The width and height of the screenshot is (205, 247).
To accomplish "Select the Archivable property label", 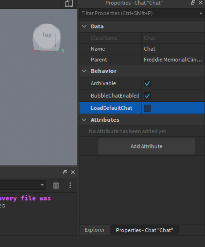I will point(103,83).
